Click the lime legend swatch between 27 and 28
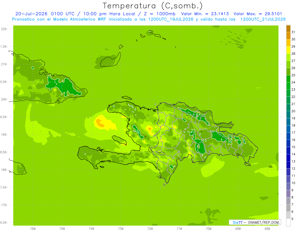Screen dimensions: 300x232 tap(288, 57)
